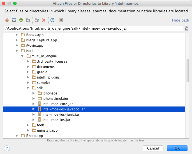Expand the intellij_plugins folder

coord(28,77)
